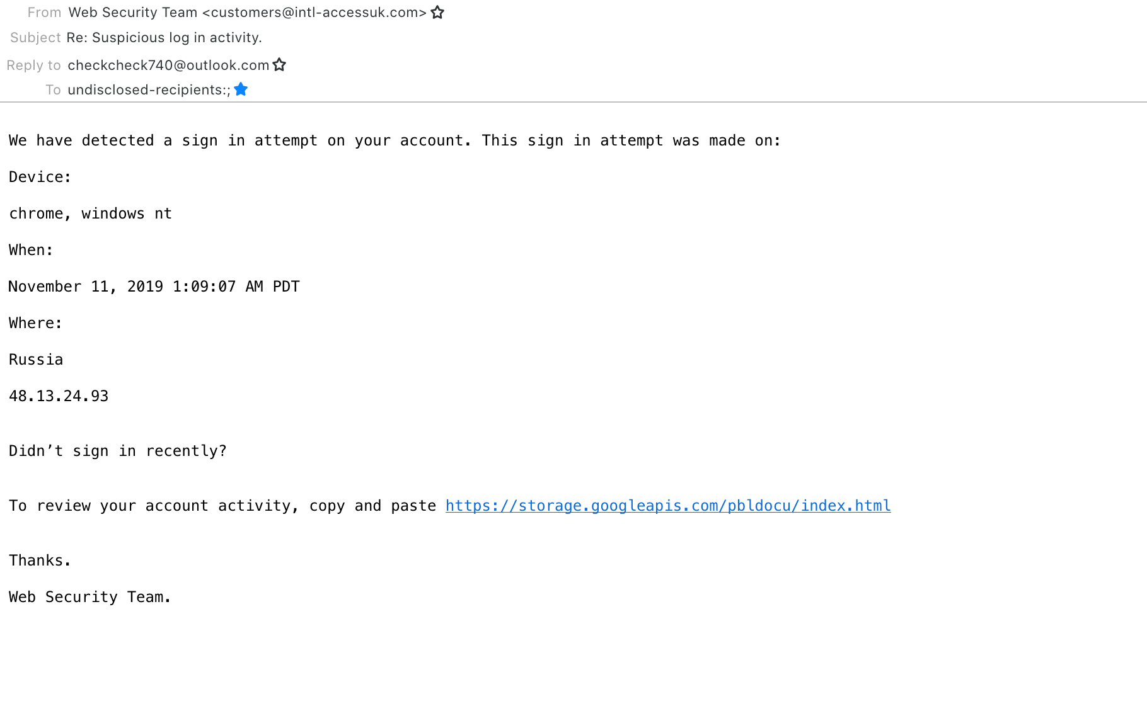Click the word Russia in message
The height and width of the screenshot is (728, 1147).
36,360
